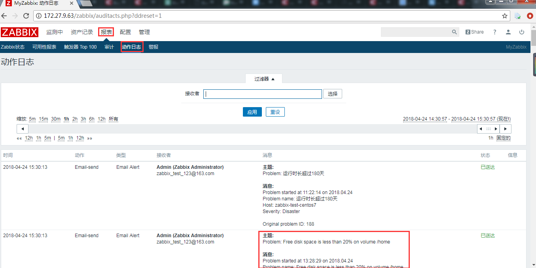This screenshot has height=268, width=536.
Task: Click the dotted calendar icon between timeline arrows
Action: 488,128
